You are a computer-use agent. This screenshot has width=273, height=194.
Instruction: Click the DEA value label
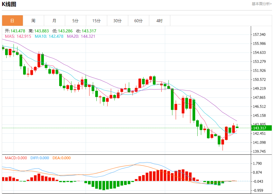tap(62, 158)
